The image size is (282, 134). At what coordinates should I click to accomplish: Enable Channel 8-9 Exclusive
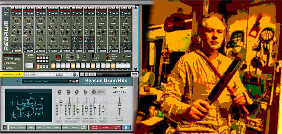pos(4,68)
